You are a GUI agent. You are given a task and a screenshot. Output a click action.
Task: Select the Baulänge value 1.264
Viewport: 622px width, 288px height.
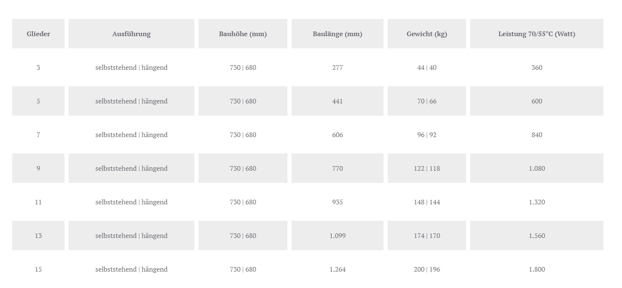338,270
